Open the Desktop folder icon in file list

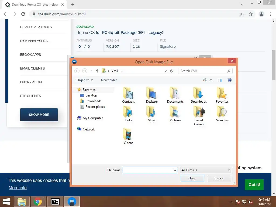pyautogui.click(x=152, y=95)
